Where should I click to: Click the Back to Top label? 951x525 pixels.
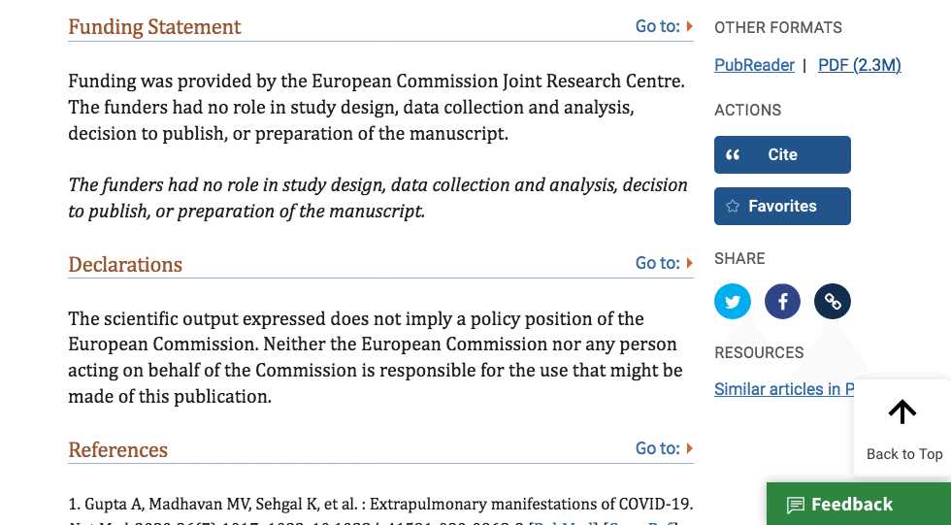(904, 454)
